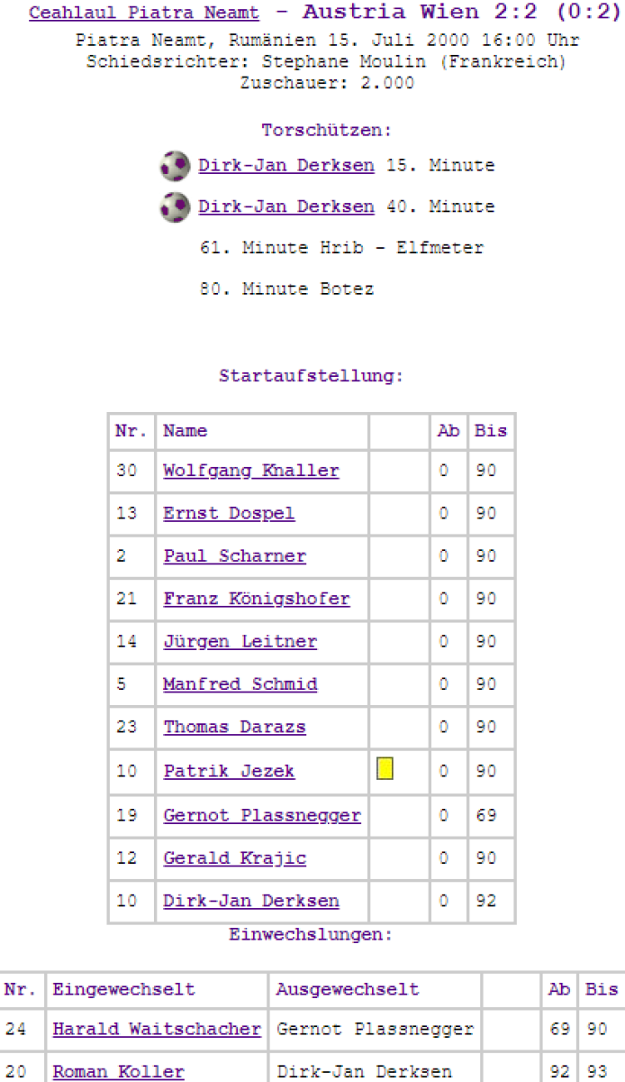Open Wolfgang Knaller player page
Image resolution: width=625 pixels, height=1082 pixels.
tap(250, 471)
